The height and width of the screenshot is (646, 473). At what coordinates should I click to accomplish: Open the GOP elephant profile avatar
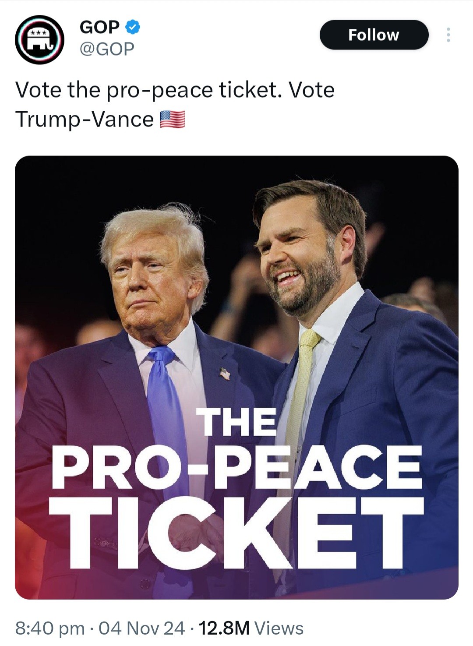pyautogui.click(x=39, y=40)
